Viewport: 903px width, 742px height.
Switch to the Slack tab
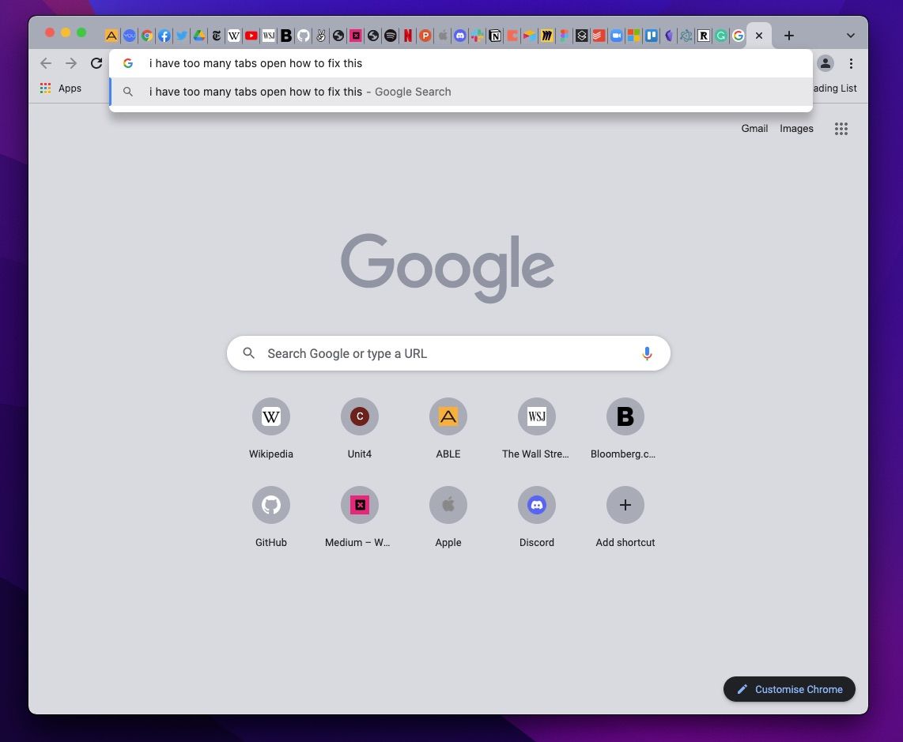point(478,36)
